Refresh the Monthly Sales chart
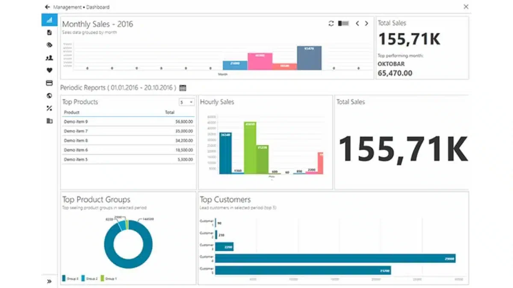Viewport: 513px width, 288px height. pyautogui.click(x=331, y=23)
